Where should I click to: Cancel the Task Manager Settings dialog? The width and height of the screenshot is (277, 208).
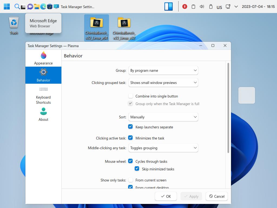tap(216, 196)
